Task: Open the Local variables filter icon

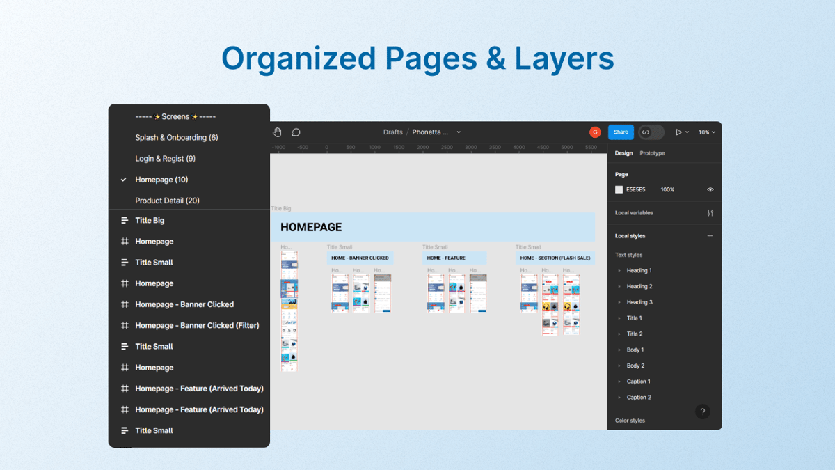Action: coord(710,212)
